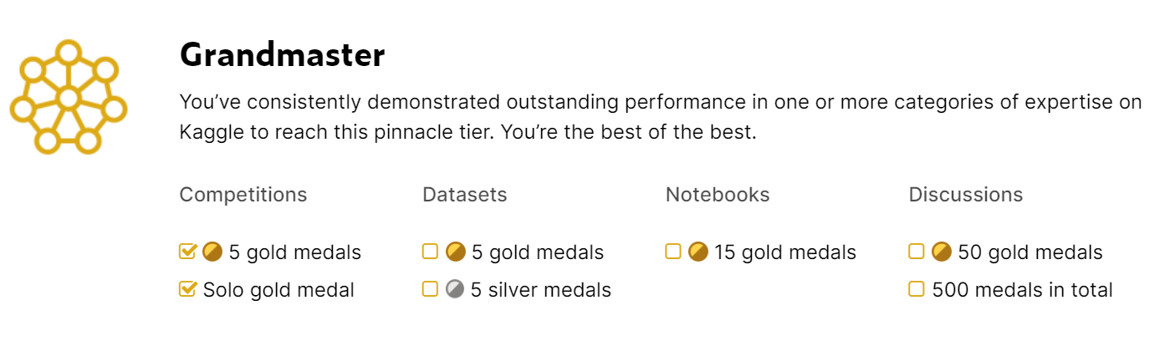Enable the 500 medals in total checkbox
The height and width of the screenshot is (341, 1160).
(x=917, y=290)
